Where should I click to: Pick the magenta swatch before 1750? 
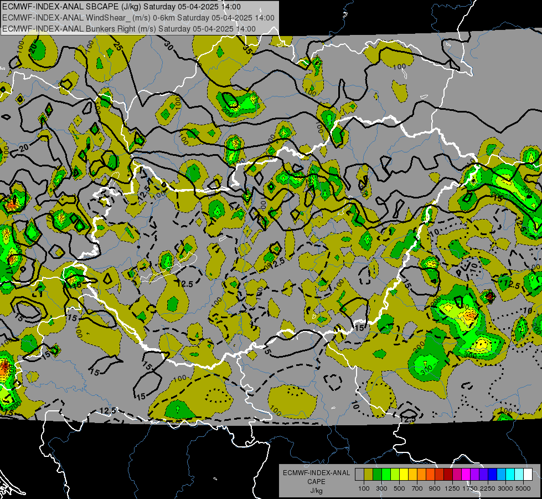466,475
